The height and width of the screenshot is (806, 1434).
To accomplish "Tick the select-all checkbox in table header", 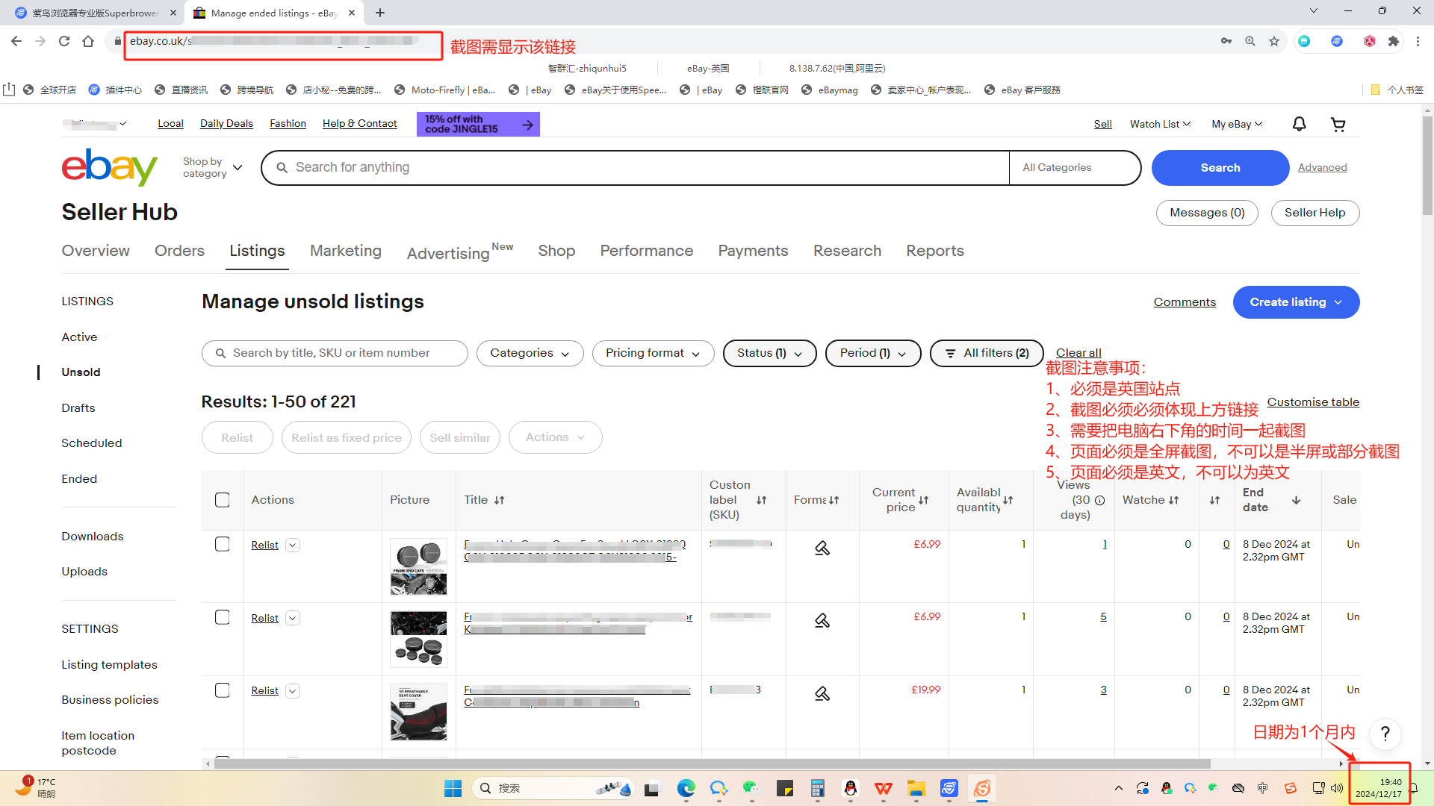I will coord(222,500).
